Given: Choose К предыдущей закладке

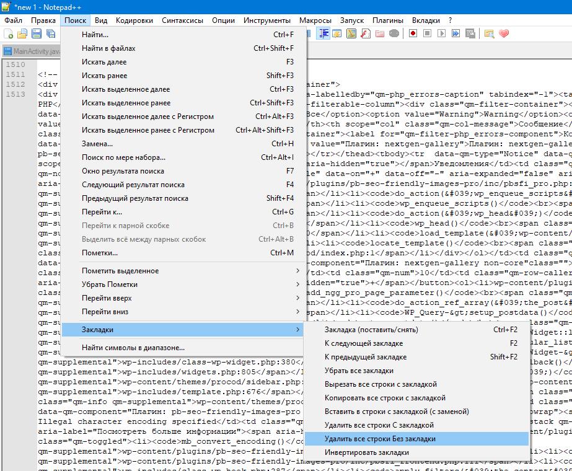Looking at the screenshot, I should click(x=416, y=357).
